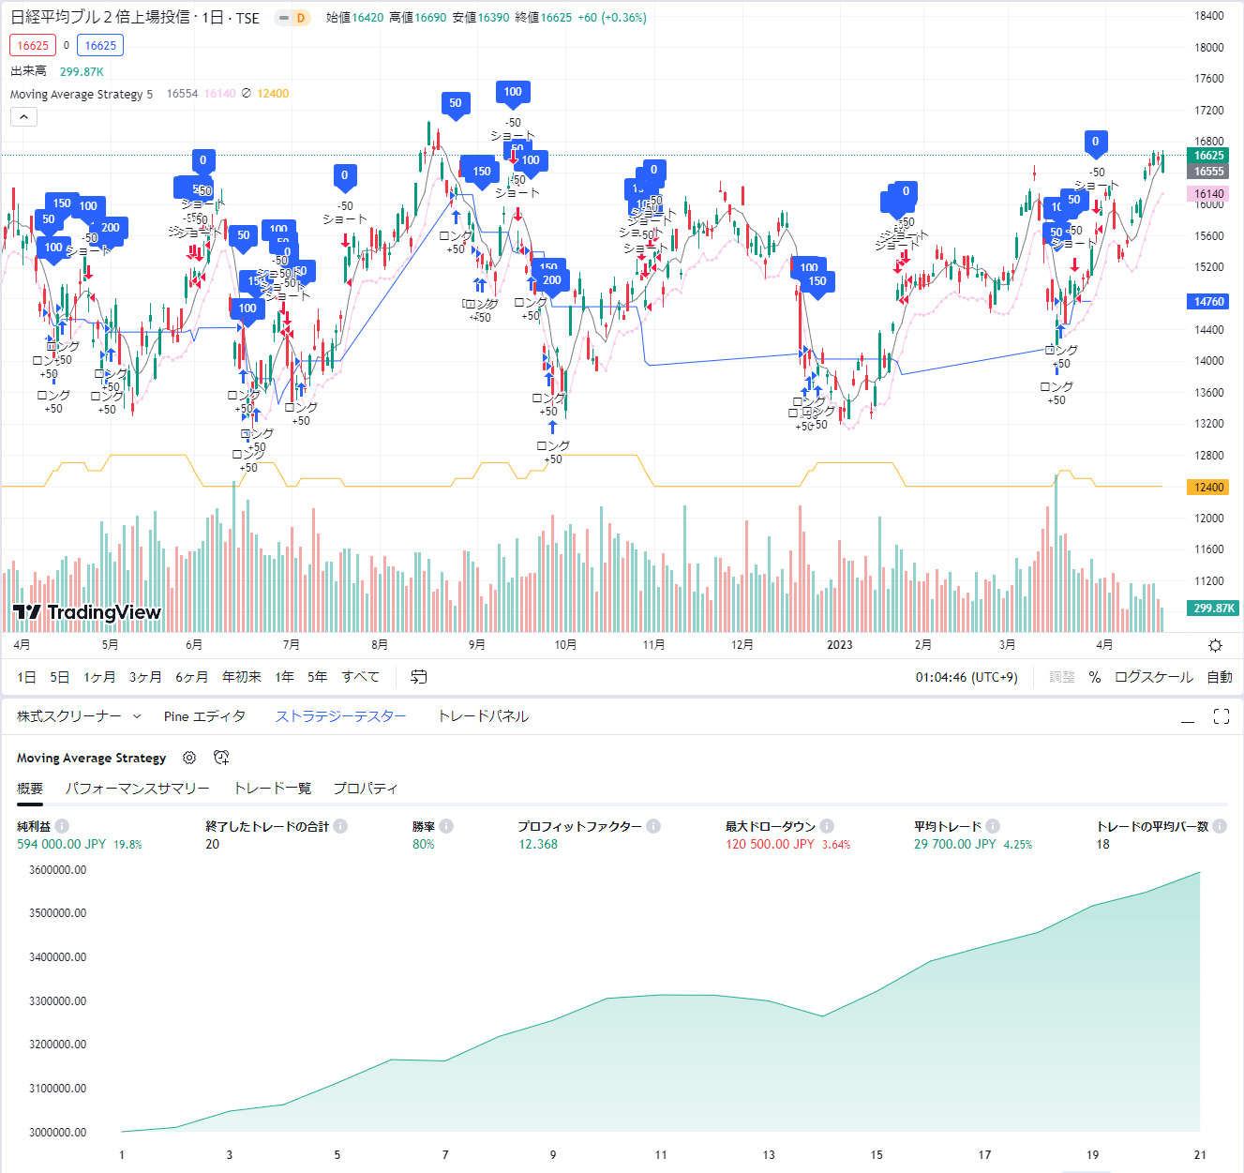Expand the 株式スクリーナー dropdown chevron
1244x1173 pixels.
pyautogui.click(x=137, y=716)
